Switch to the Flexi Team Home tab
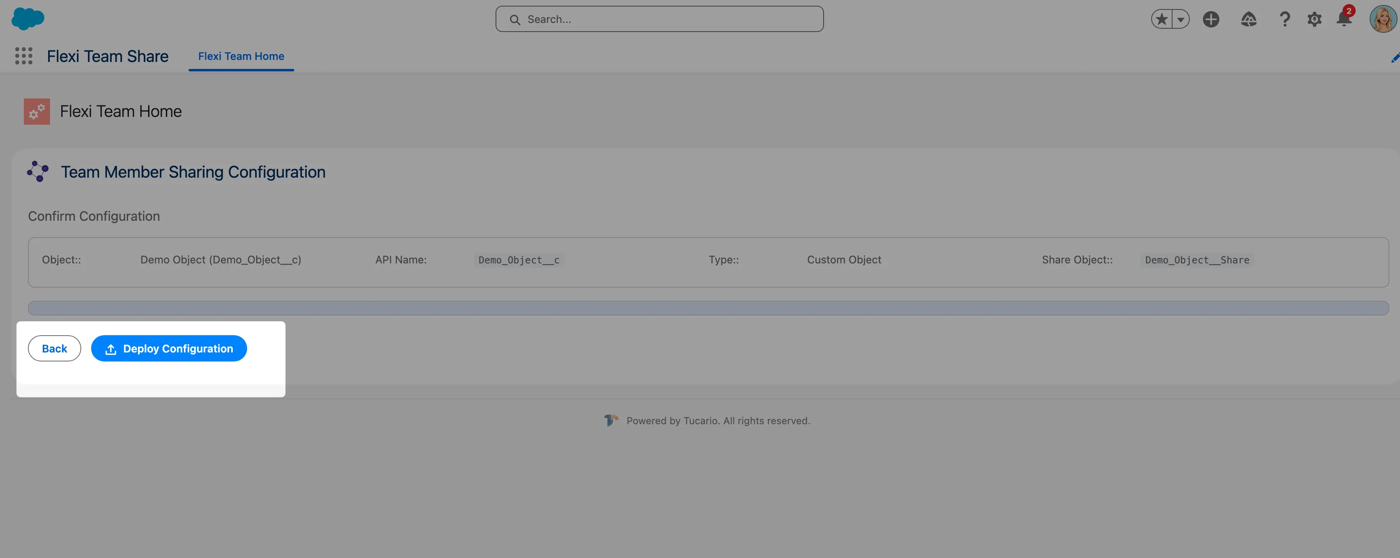 pos(241,56)
